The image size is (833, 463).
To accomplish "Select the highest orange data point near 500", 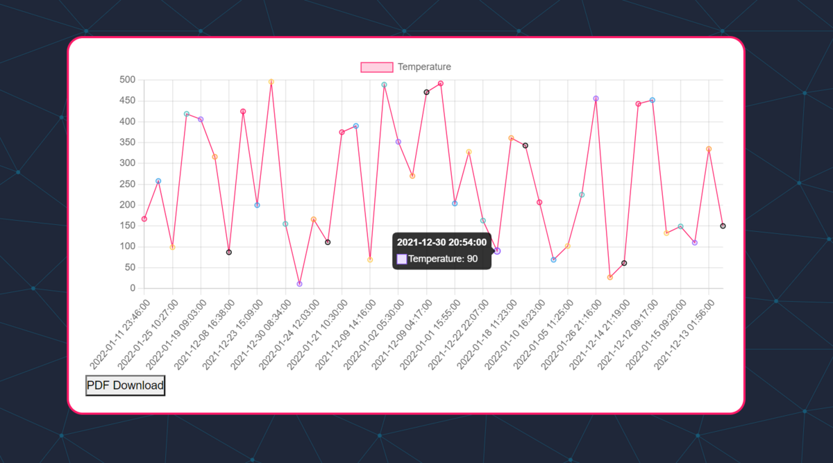I will tap(271, 82).
